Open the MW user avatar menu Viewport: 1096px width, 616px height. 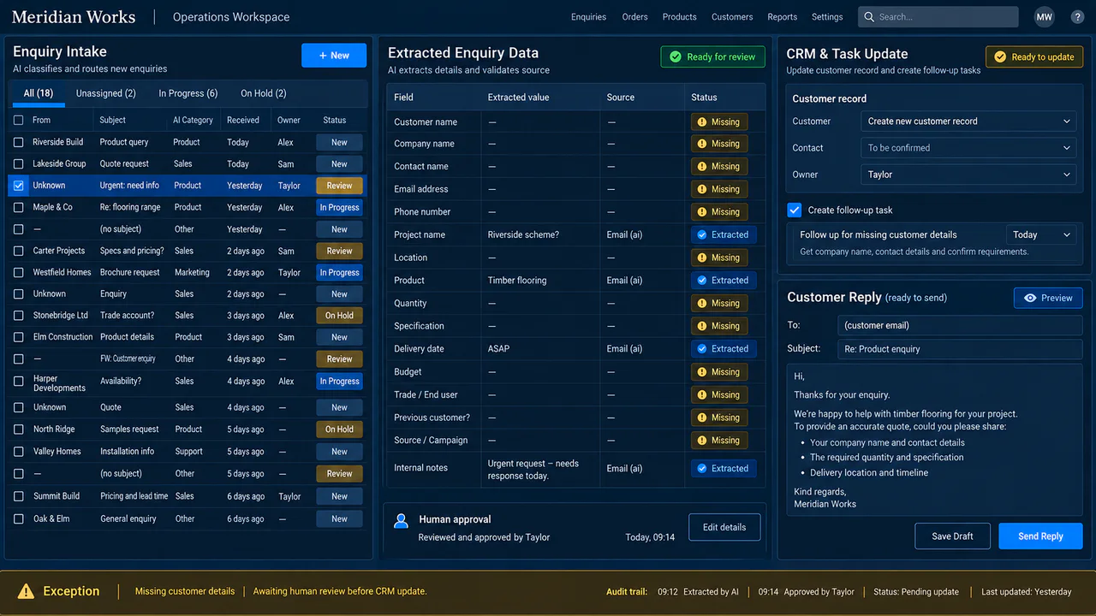tap(1044, 17)
